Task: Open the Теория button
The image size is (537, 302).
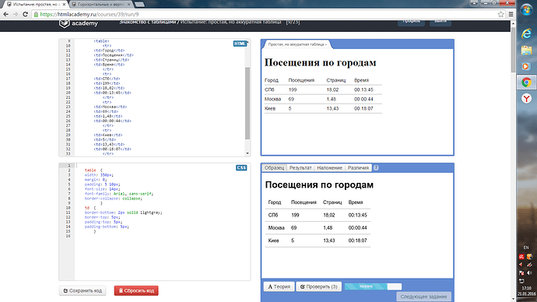Action: [x=279, y=286]
